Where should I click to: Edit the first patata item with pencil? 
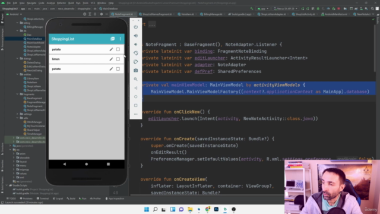[111, 49]
